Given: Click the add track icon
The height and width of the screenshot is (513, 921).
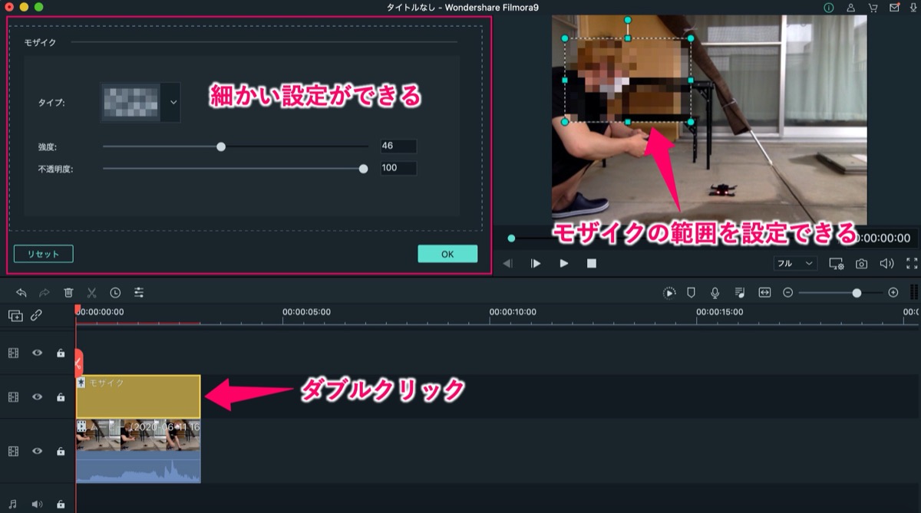Looking at the screenshot, I should [x=15, y=315].
